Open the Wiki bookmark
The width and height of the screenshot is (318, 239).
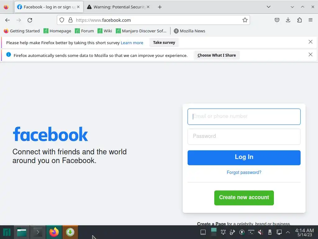(105, 31)
